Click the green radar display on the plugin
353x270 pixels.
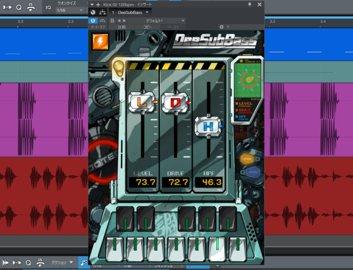pos(248,81)
